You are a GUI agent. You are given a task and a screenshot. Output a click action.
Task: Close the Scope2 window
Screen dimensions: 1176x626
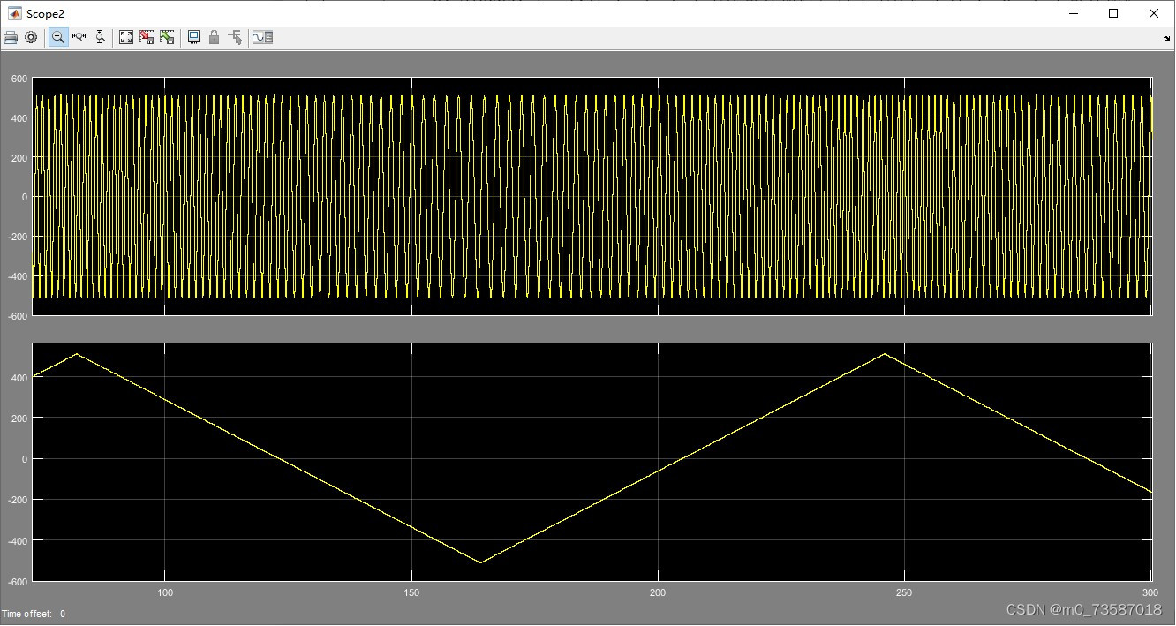(1154, 13)
